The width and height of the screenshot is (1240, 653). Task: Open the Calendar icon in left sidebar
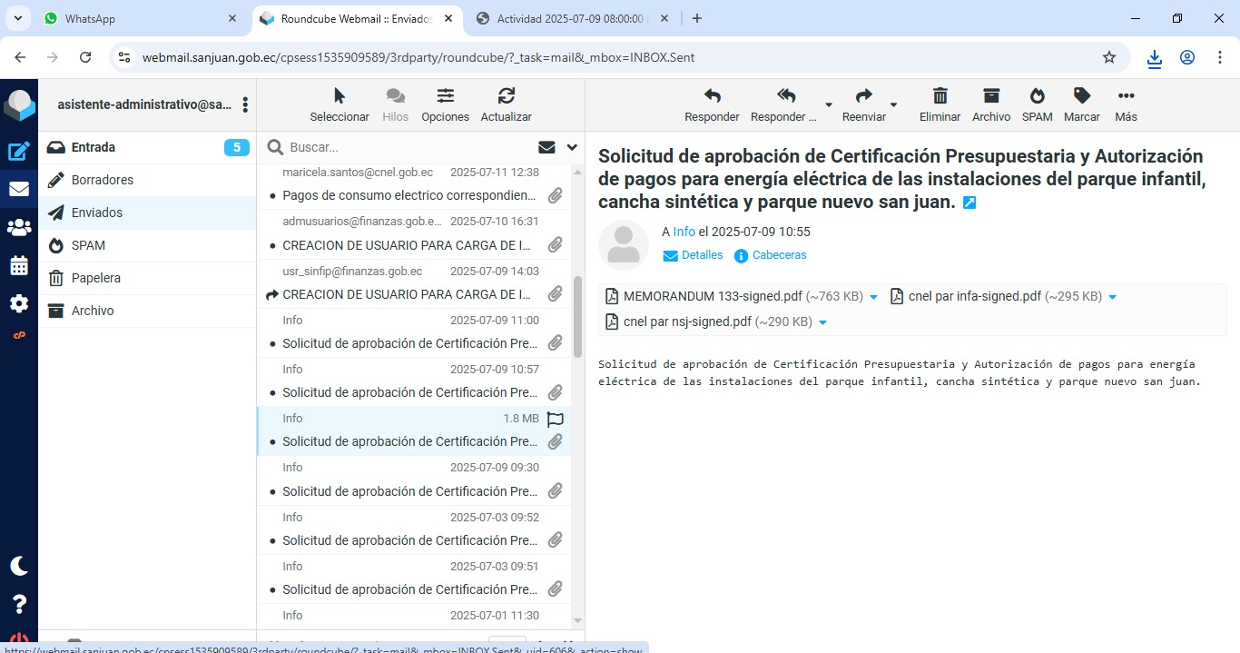pyautogui.click(x=19, y=266)
